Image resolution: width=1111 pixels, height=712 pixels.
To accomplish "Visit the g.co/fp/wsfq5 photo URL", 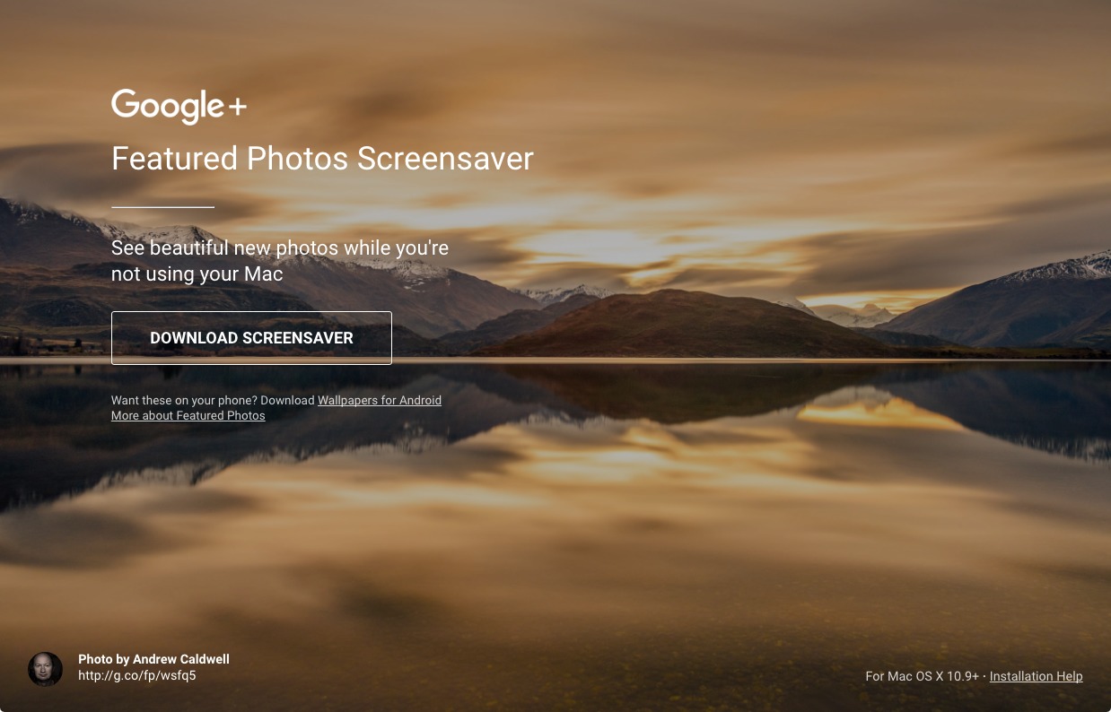I will pos(137,675).
